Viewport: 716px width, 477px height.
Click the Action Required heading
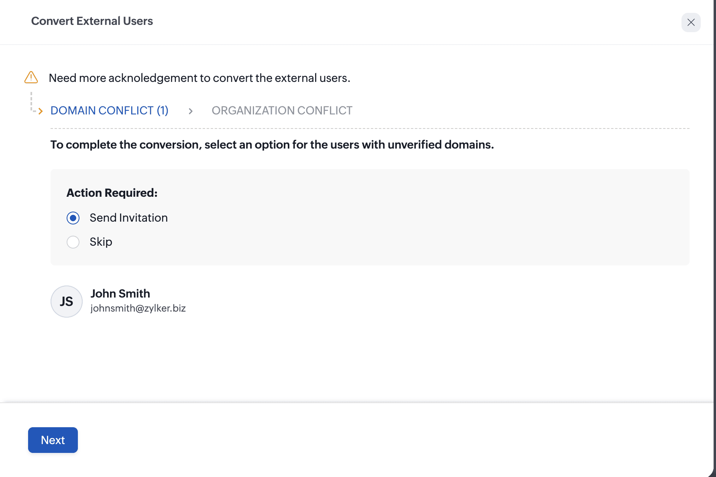point(112,193)
